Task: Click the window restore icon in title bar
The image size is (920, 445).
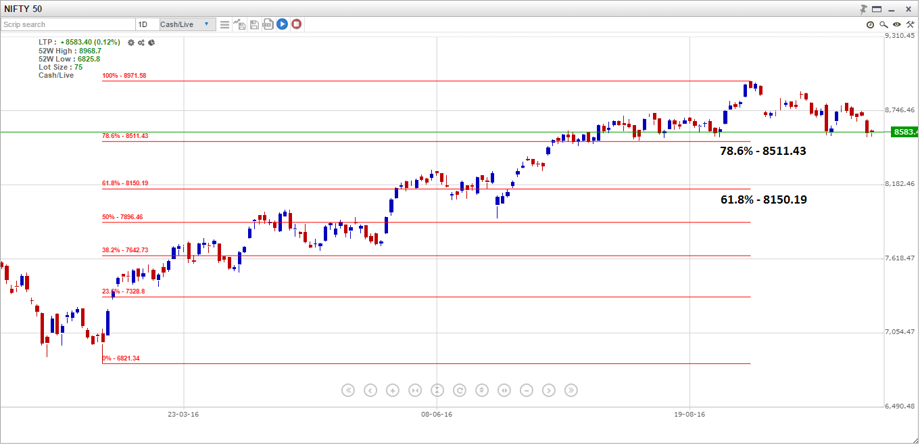Action: (x=877, y=9)
